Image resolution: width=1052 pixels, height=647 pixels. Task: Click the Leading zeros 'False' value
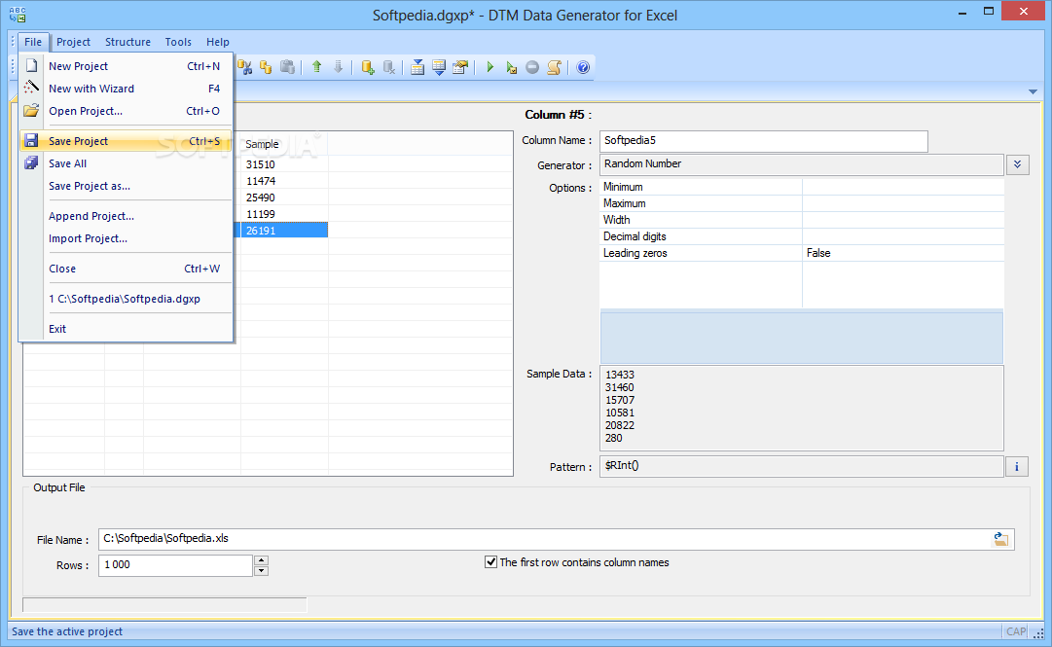(903, 253)
